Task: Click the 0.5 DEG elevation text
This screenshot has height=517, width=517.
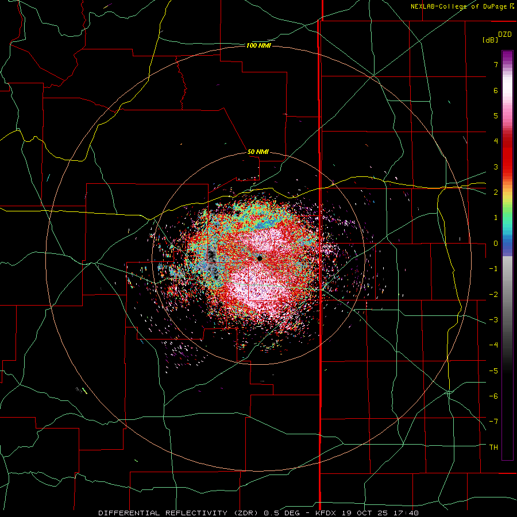Action: (282, 513)
